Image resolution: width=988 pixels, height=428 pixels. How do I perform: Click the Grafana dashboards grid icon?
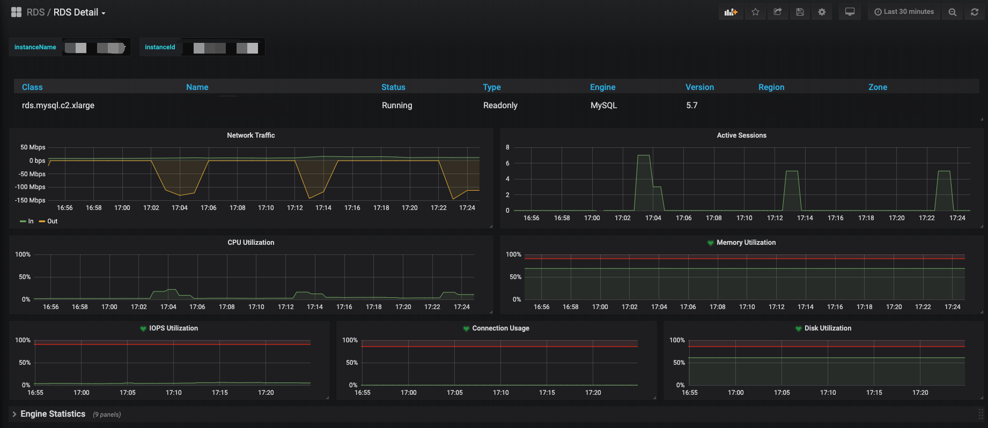(x=16, y=12)
